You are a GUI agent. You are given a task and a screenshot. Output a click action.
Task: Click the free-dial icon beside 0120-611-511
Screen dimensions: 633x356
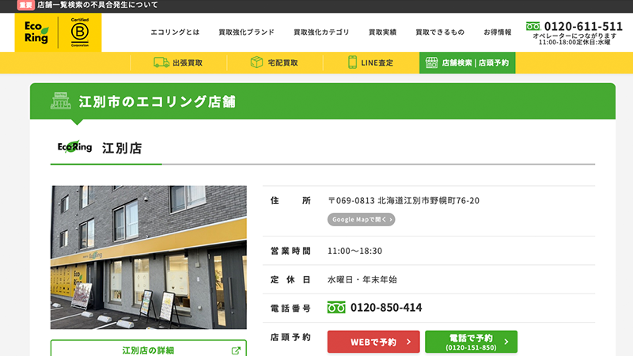(x=533, y=26)
